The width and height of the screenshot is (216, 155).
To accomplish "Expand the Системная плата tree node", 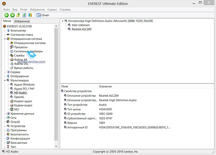I will coord(5,35).
